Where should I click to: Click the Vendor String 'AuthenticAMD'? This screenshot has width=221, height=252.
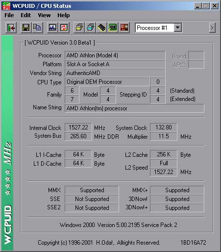[x=115, y=73]
